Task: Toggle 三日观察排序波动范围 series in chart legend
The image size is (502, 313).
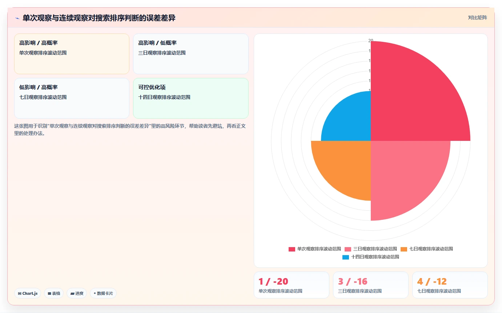Action: [x=371, y=249]
